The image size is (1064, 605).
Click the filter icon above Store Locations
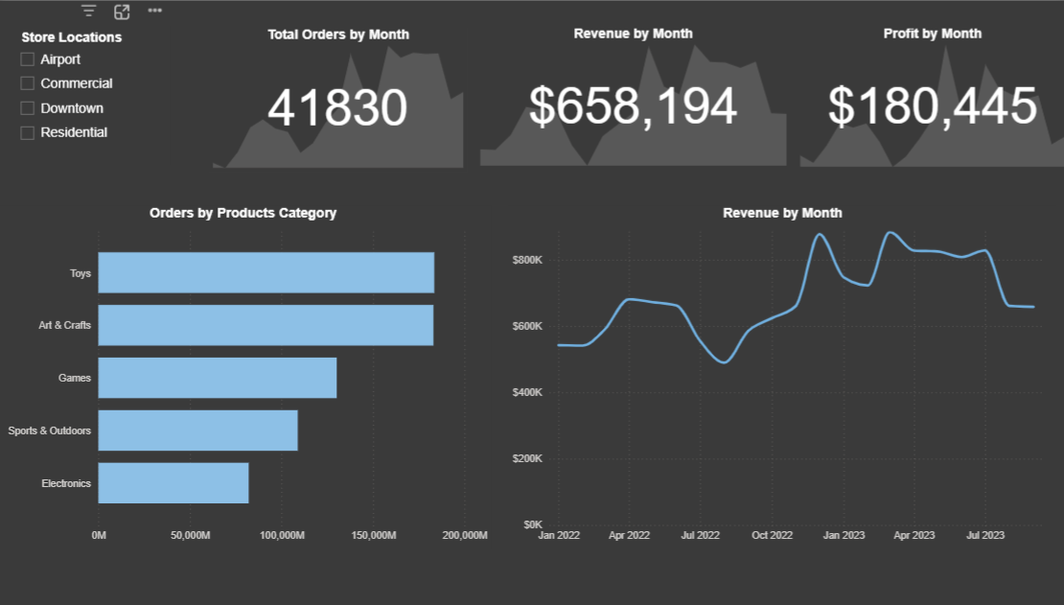coord(89,11)
